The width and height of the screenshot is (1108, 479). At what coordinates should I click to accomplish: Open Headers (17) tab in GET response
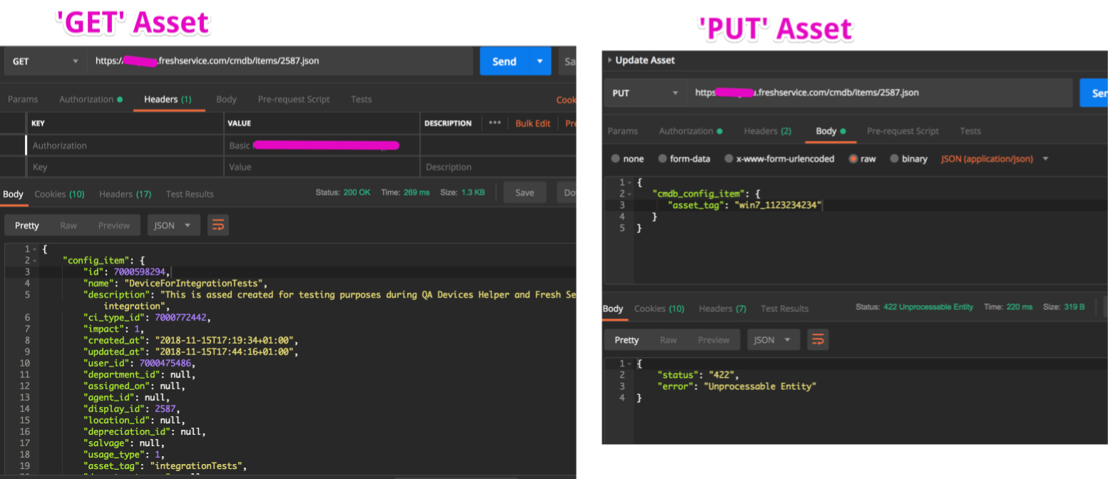(125, 194)
